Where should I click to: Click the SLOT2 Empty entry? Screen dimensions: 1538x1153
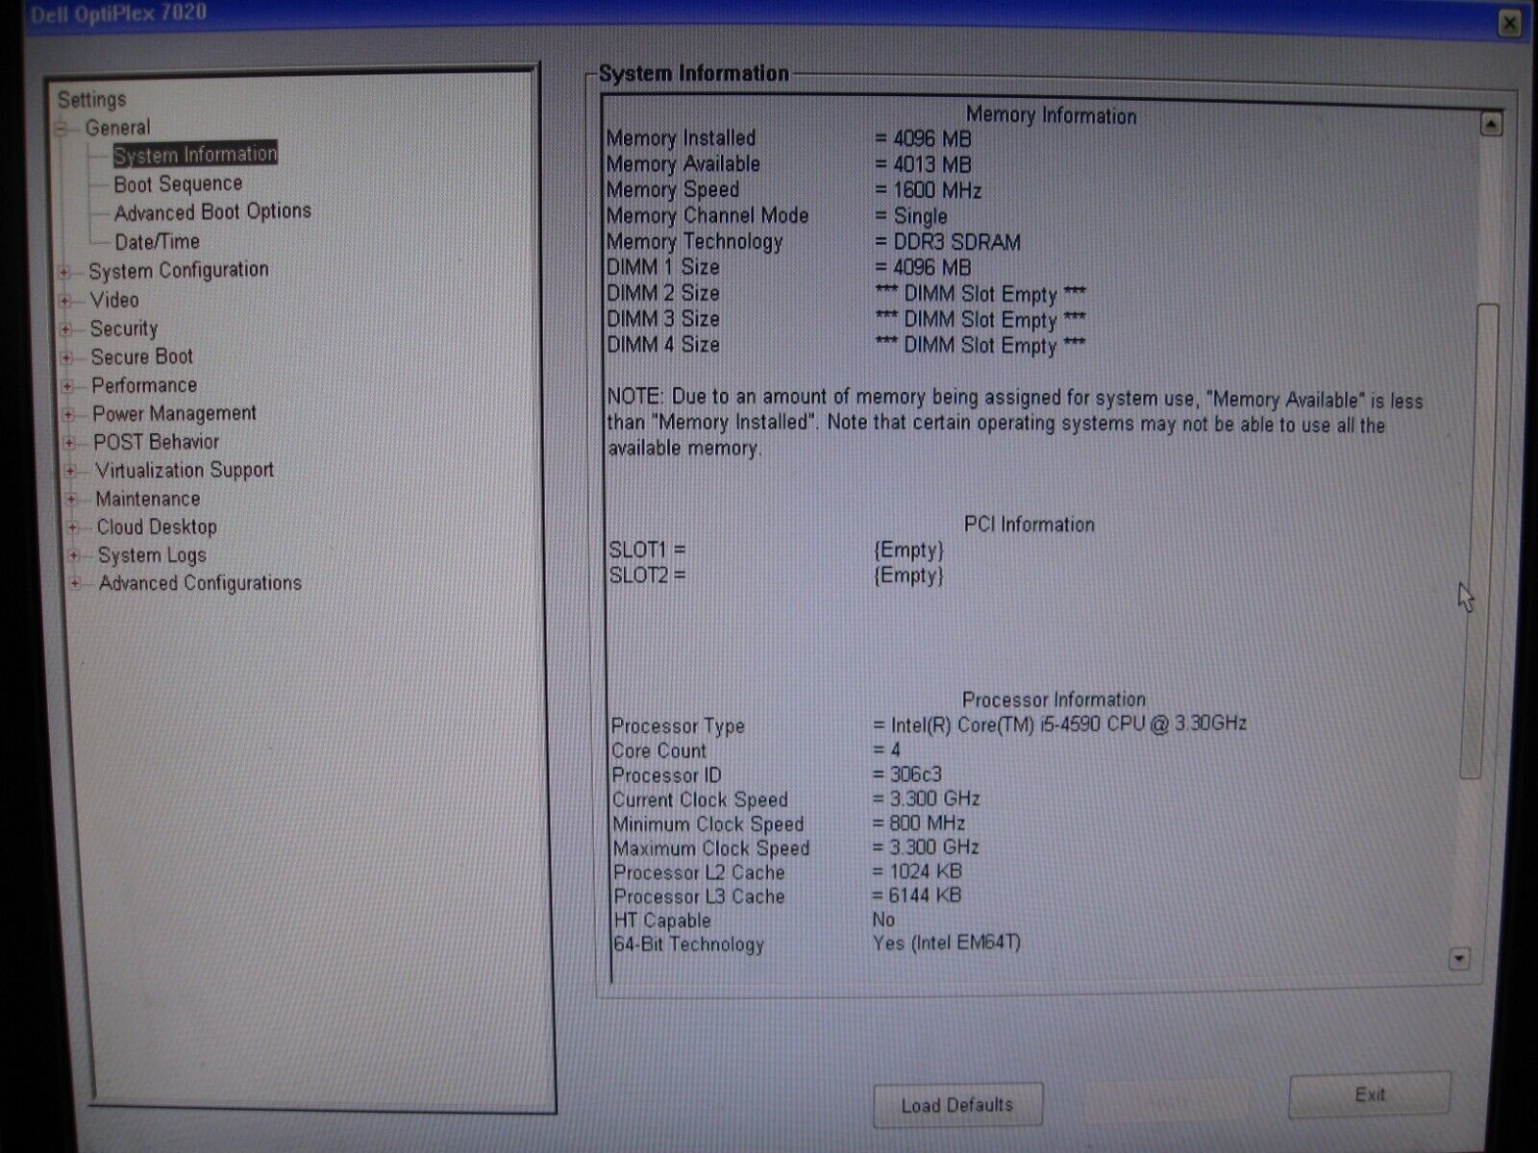coord(908,576)
